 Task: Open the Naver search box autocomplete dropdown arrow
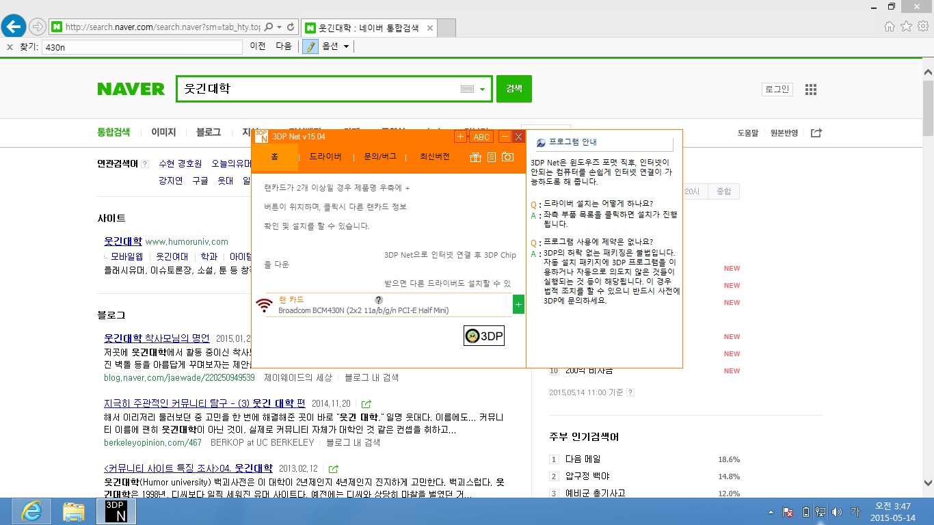coord(482,90)
